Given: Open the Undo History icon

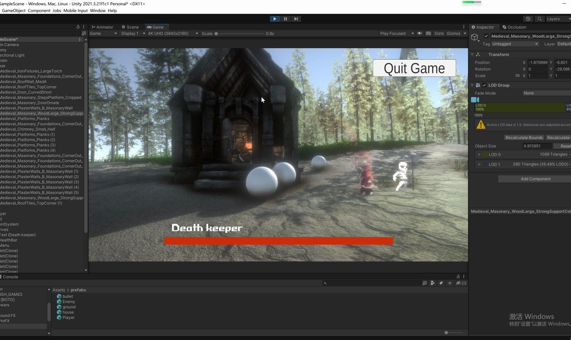Looking at the screenshot, I should pos(528,19).
